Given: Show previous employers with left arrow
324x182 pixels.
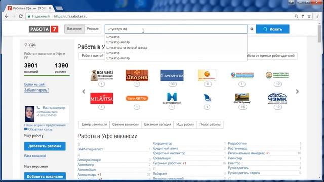Looking at the screenshot, I should coord(84,92).
